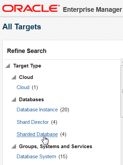Collapse the Databases category triangle
The image size is (123, 165).
pos(14,100)
